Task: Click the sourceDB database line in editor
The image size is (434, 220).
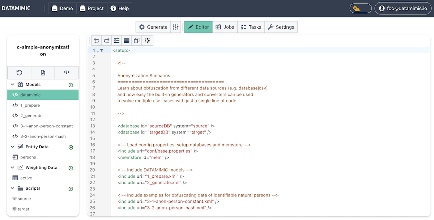Action: (x=166, y=126)
